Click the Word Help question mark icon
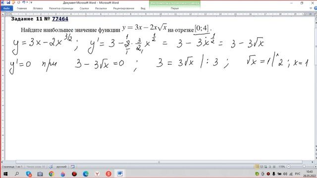Image resolution: width=317 pixels, height=178 pixels. click(316, 8)
